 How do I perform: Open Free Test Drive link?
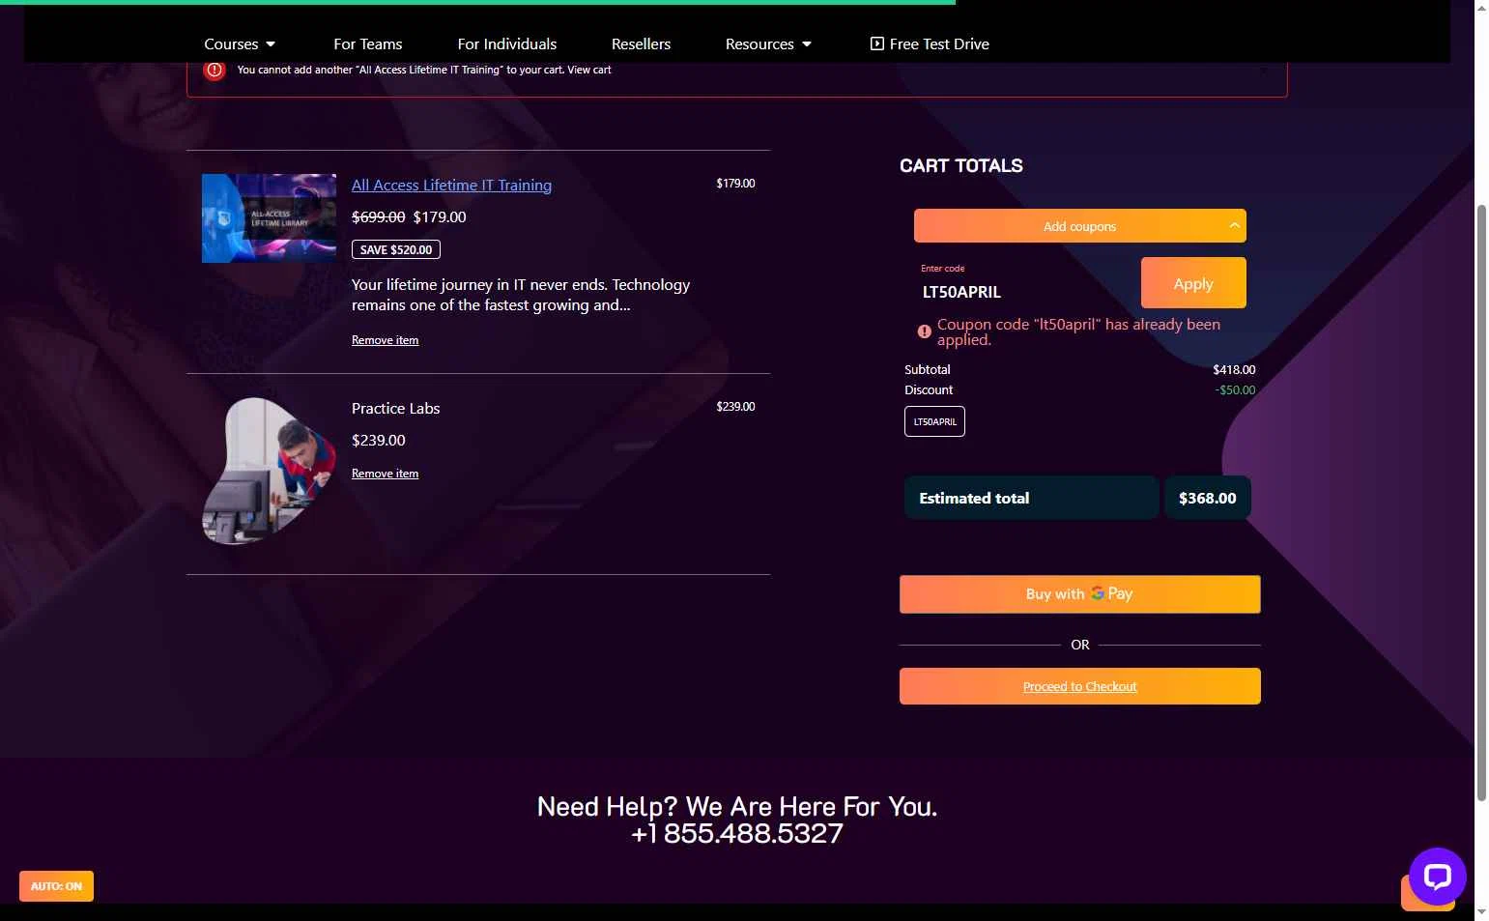pos(930,43)
